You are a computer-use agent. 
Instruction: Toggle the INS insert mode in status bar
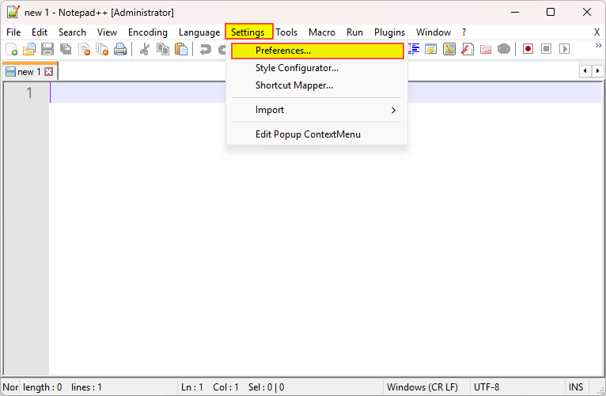pos(575,387)
